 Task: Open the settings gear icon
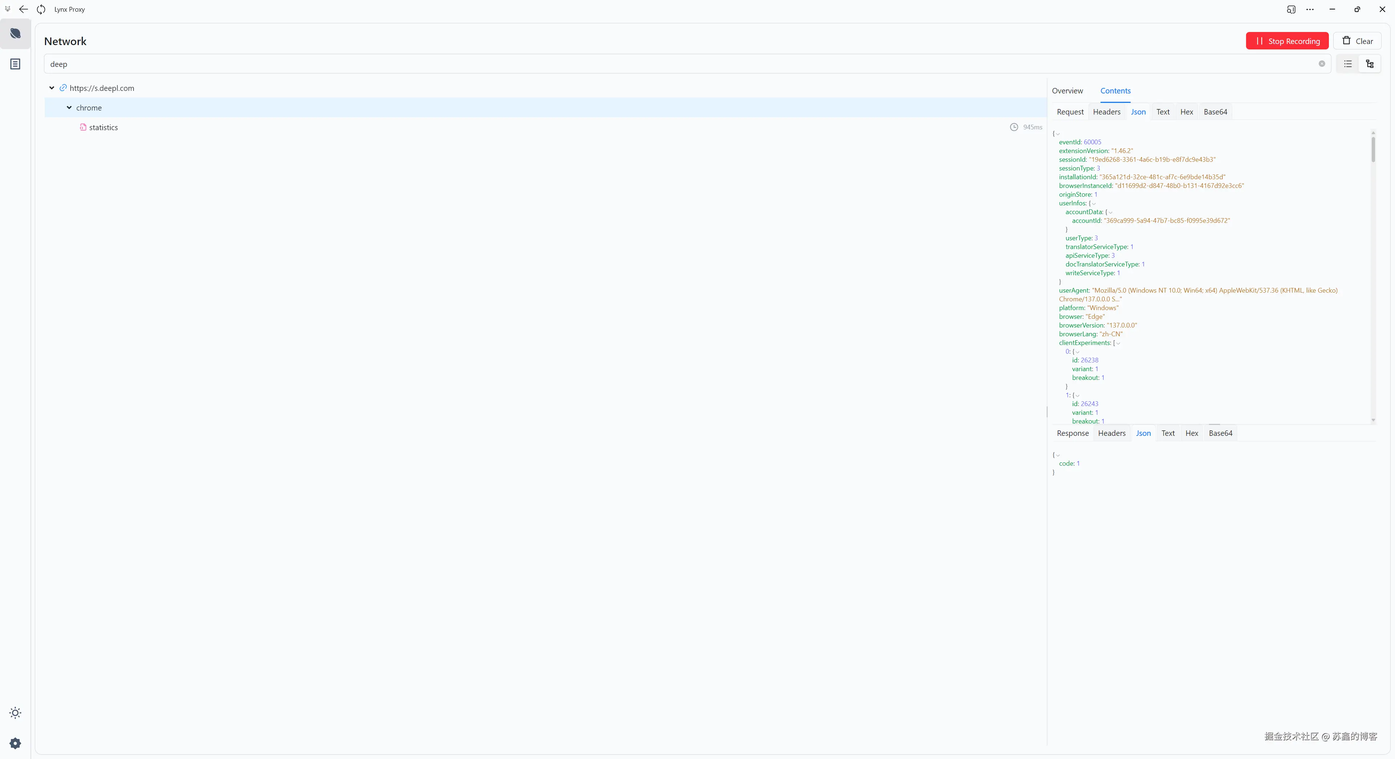click(15, 743)
